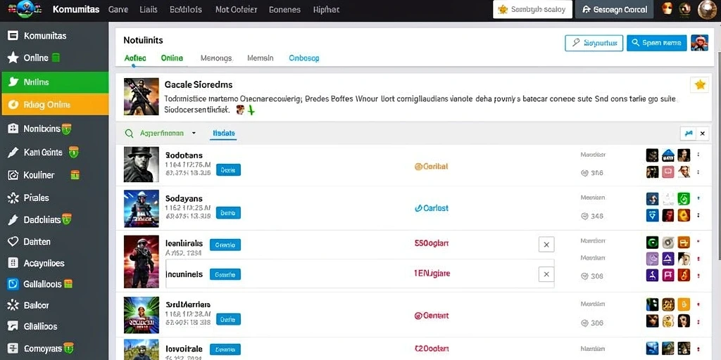Screen dimensions: 721x360
Task: Open Comoyrats in the sidebar
Action: tap(54, 348)
